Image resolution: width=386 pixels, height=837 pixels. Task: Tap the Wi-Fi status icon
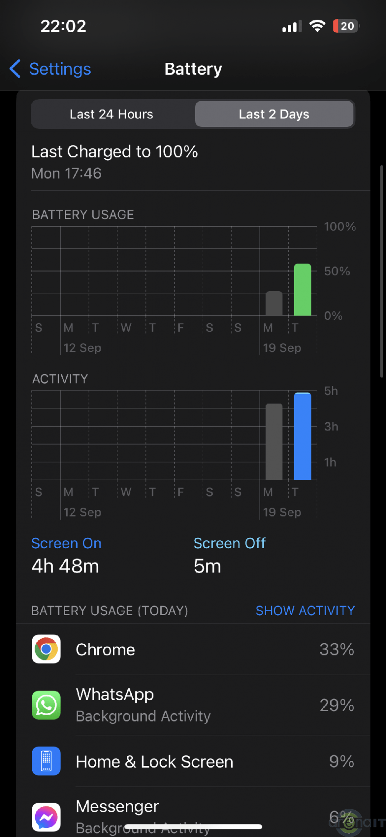(x=317, y=26)
